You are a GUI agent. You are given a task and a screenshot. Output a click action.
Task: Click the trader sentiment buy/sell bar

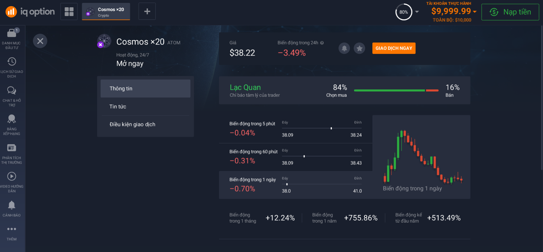click(x=396, y=90)
